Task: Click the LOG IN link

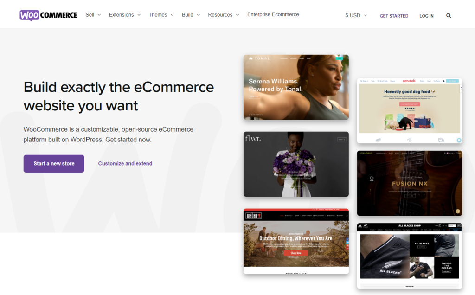Action: [x=426, y=16]
